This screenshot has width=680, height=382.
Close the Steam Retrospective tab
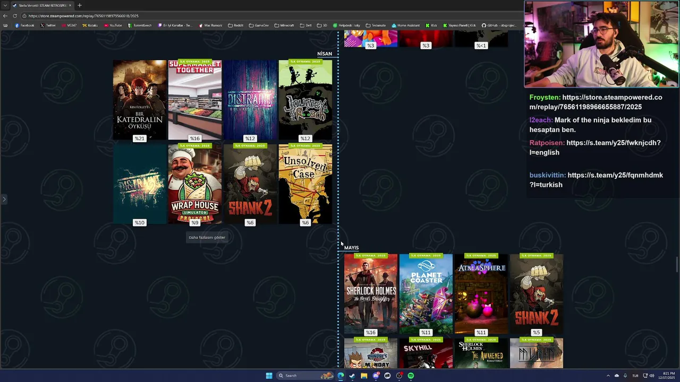coord(70,5)
